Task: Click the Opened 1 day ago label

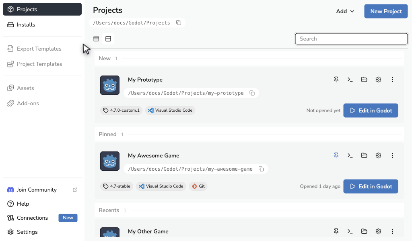Action: 320,186
